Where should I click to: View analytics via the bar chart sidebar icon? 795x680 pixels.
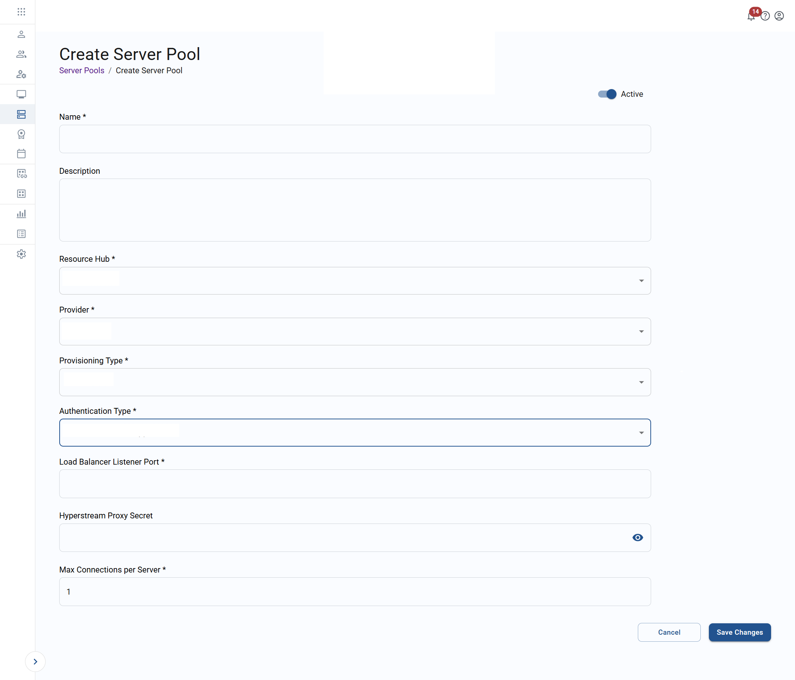pyautogui.click(x=21, y=214)
